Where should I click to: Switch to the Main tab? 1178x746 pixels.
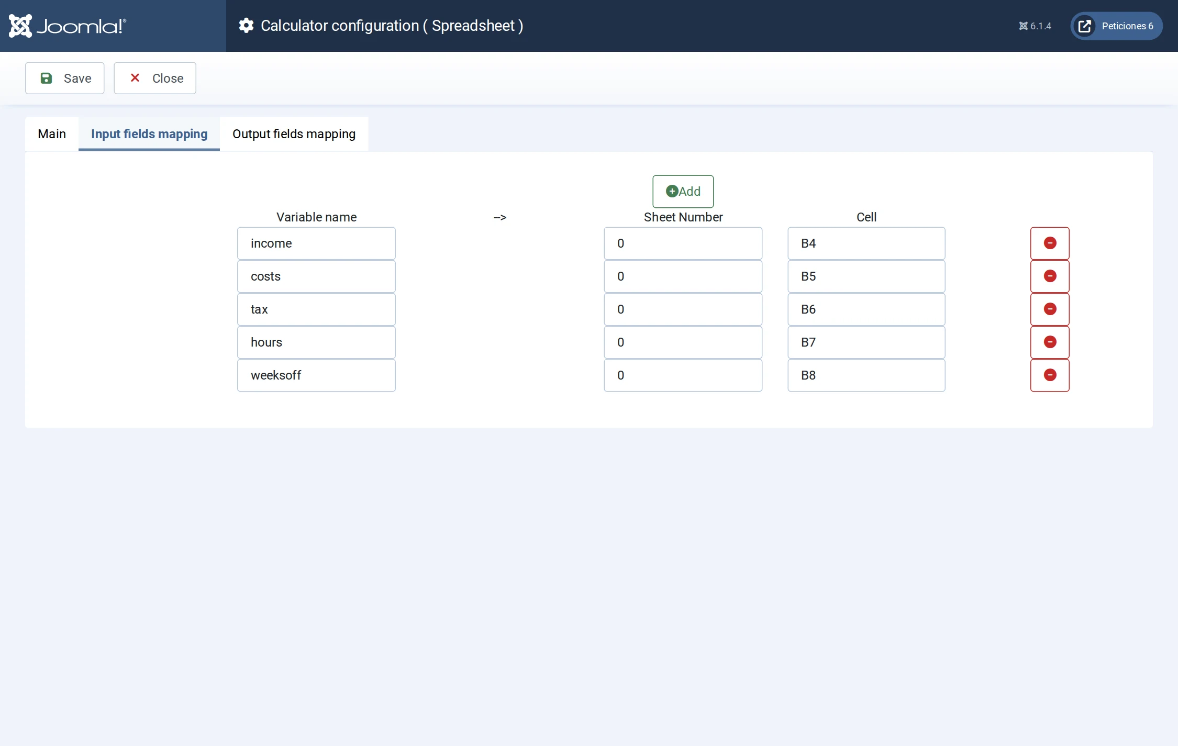coord(52,133)
